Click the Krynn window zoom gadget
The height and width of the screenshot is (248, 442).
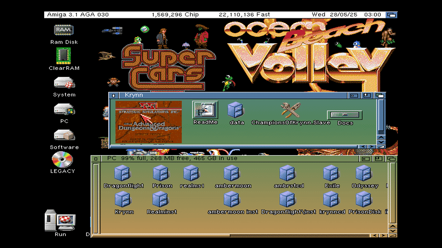(367, 96)
